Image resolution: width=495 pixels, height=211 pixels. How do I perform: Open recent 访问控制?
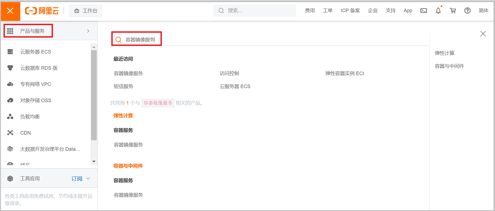coord(229,73)
